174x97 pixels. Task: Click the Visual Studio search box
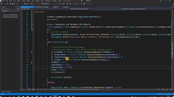(x=73, y=1)
